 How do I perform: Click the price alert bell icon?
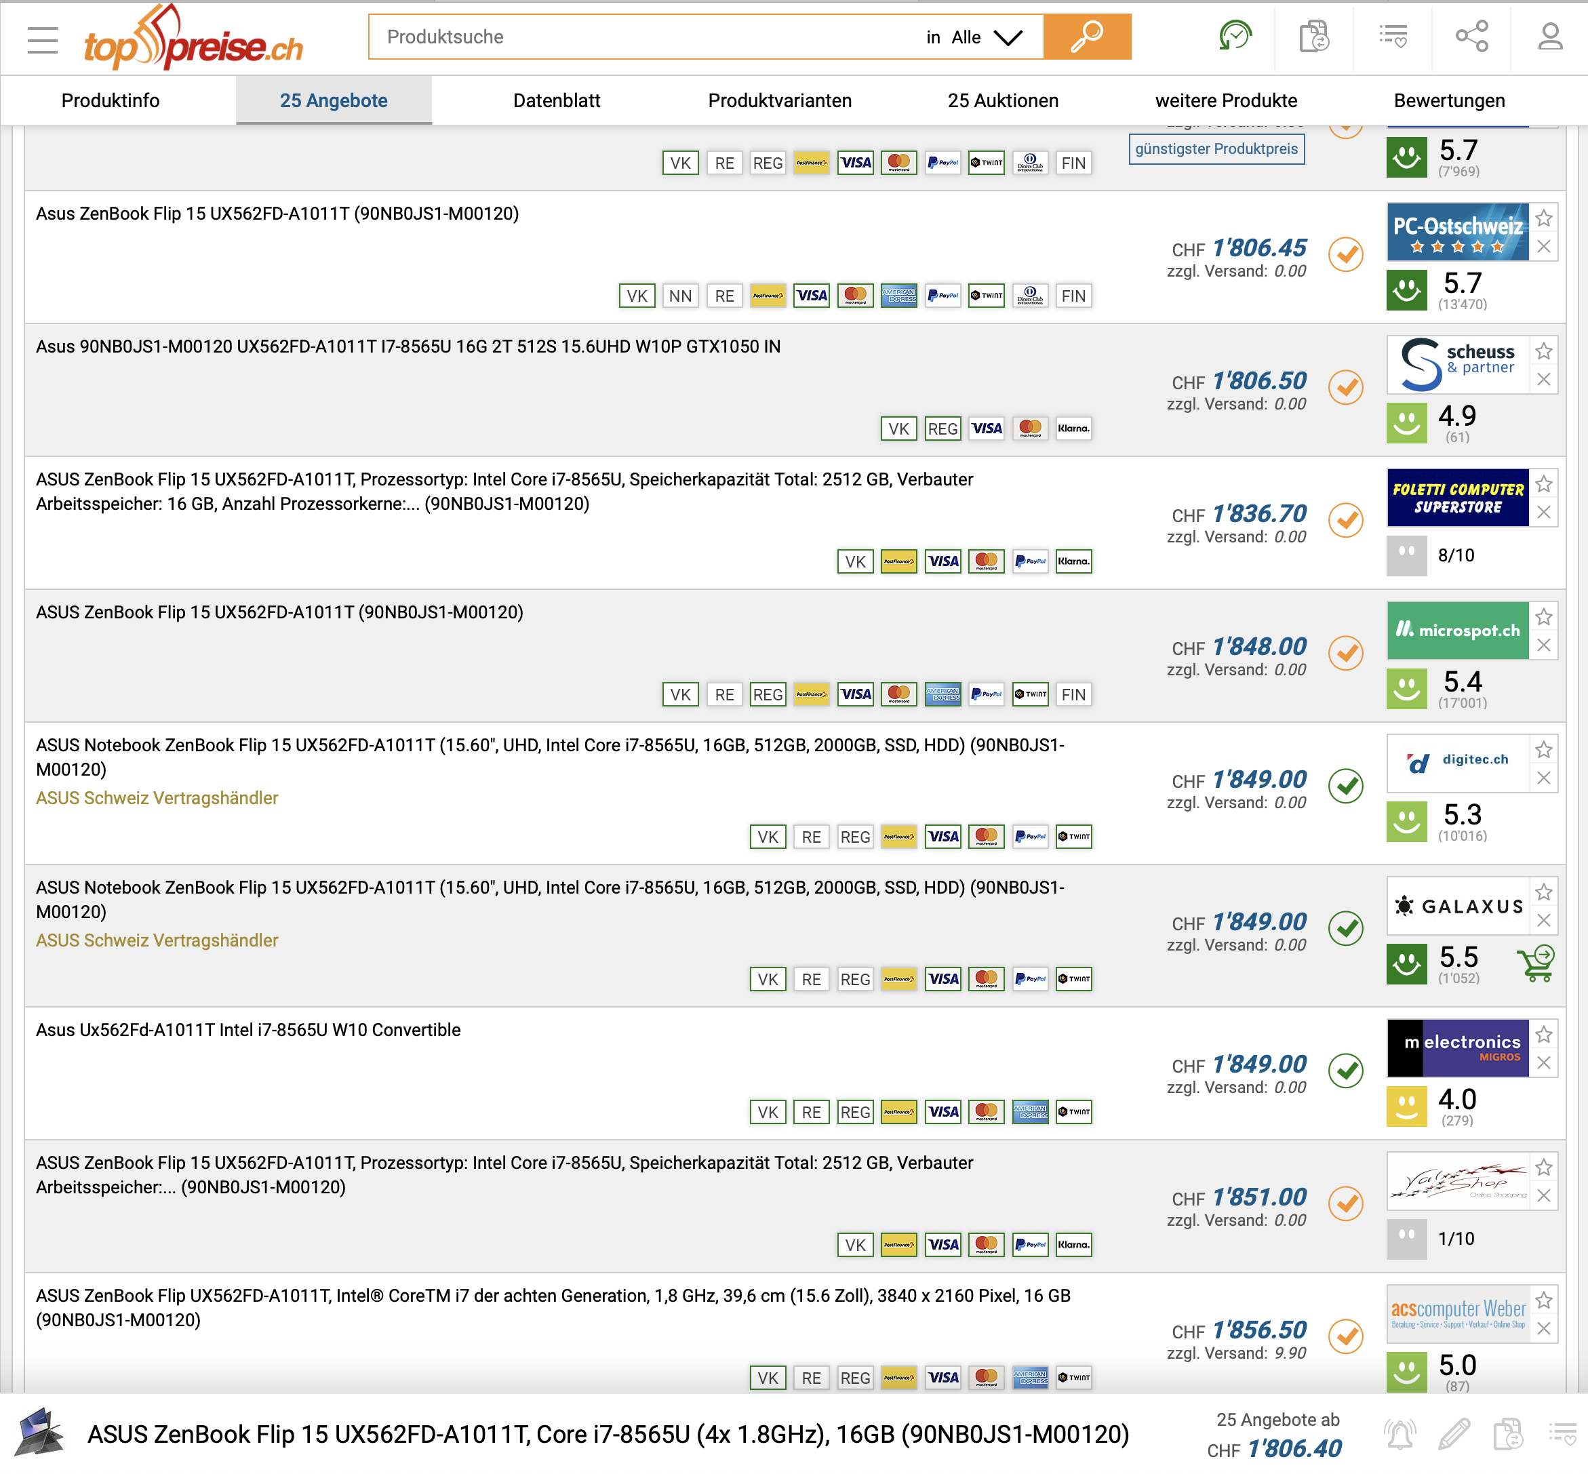click(1400, 1434)
